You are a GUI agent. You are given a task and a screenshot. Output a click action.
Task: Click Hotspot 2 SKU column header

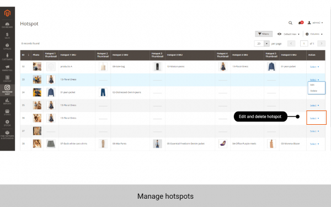130,55
